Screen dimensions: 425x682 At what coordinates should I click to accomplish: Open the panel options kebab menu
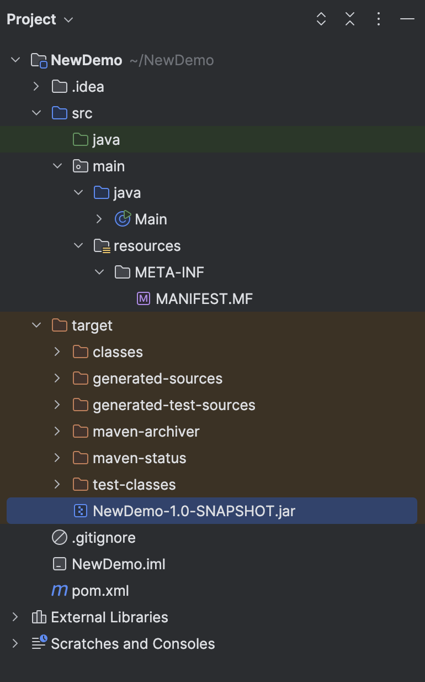[x=378, y=19]
